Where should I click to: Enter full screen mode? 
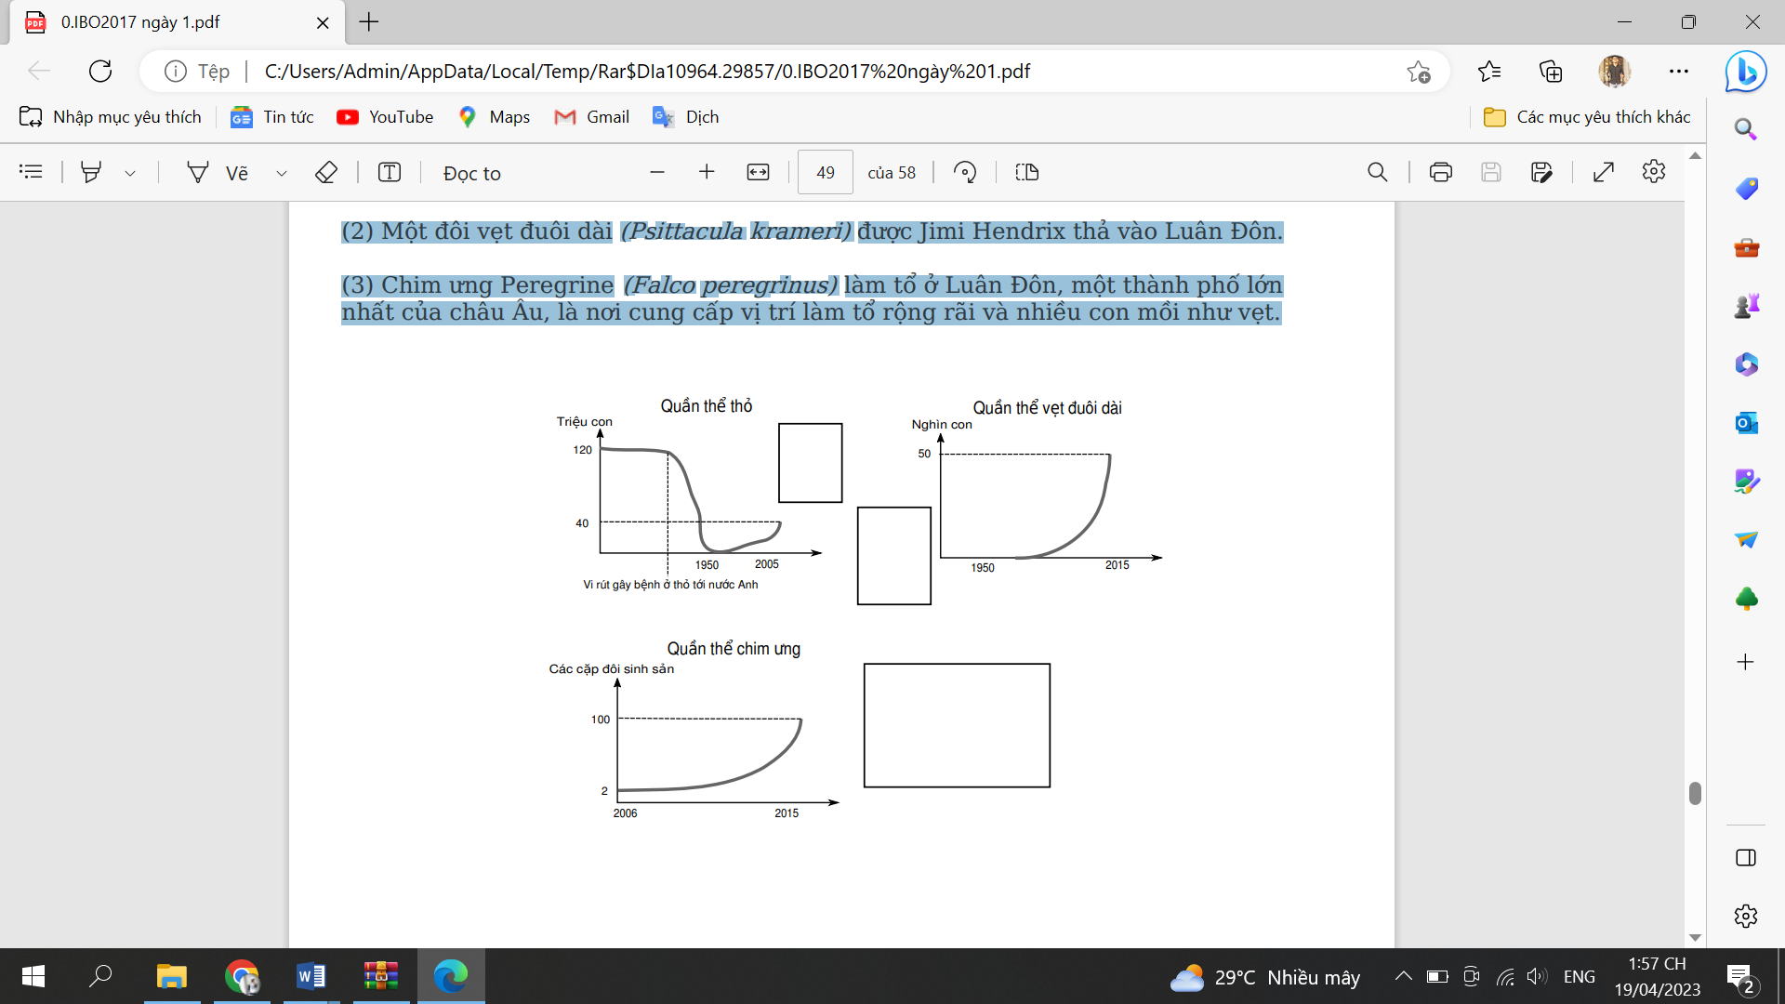(1603, 172)
